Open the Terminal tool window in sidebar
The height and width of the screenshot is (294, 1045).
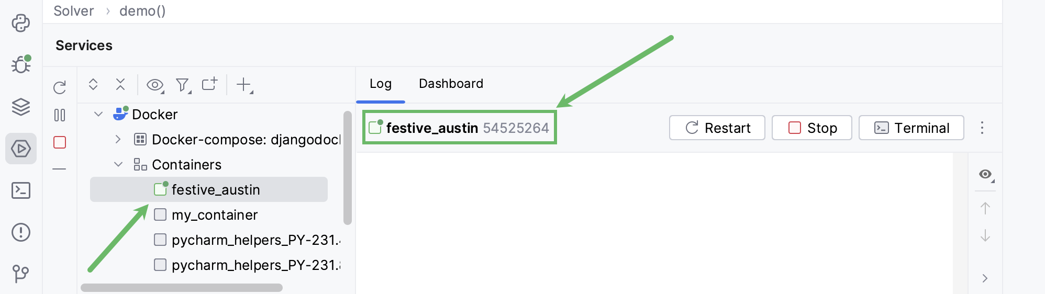(x=21, y=190)
